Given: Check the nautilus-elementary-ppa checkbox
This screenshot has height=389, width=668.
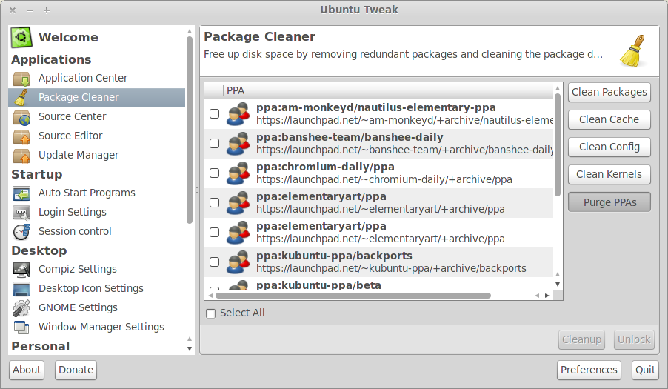Looking at the screenshot, I should tap(214, 113).
